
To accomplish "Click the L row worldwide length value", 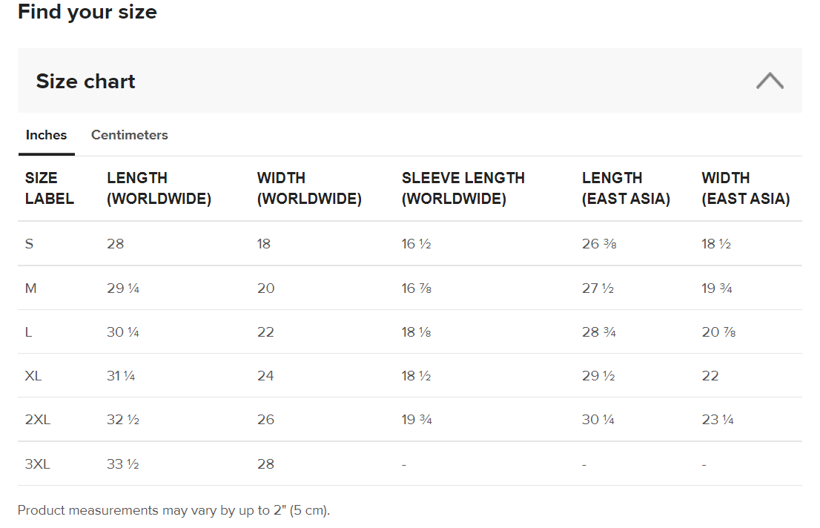I will pyautogui.click(x=123, y=331).
